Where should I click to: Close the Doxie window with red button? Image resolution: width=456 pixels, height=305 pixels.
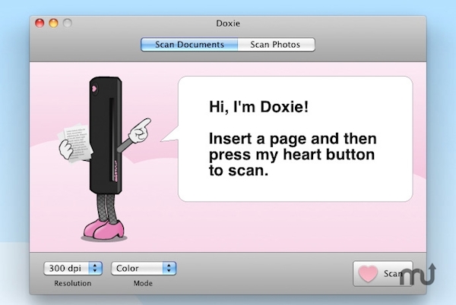(40, 23)
